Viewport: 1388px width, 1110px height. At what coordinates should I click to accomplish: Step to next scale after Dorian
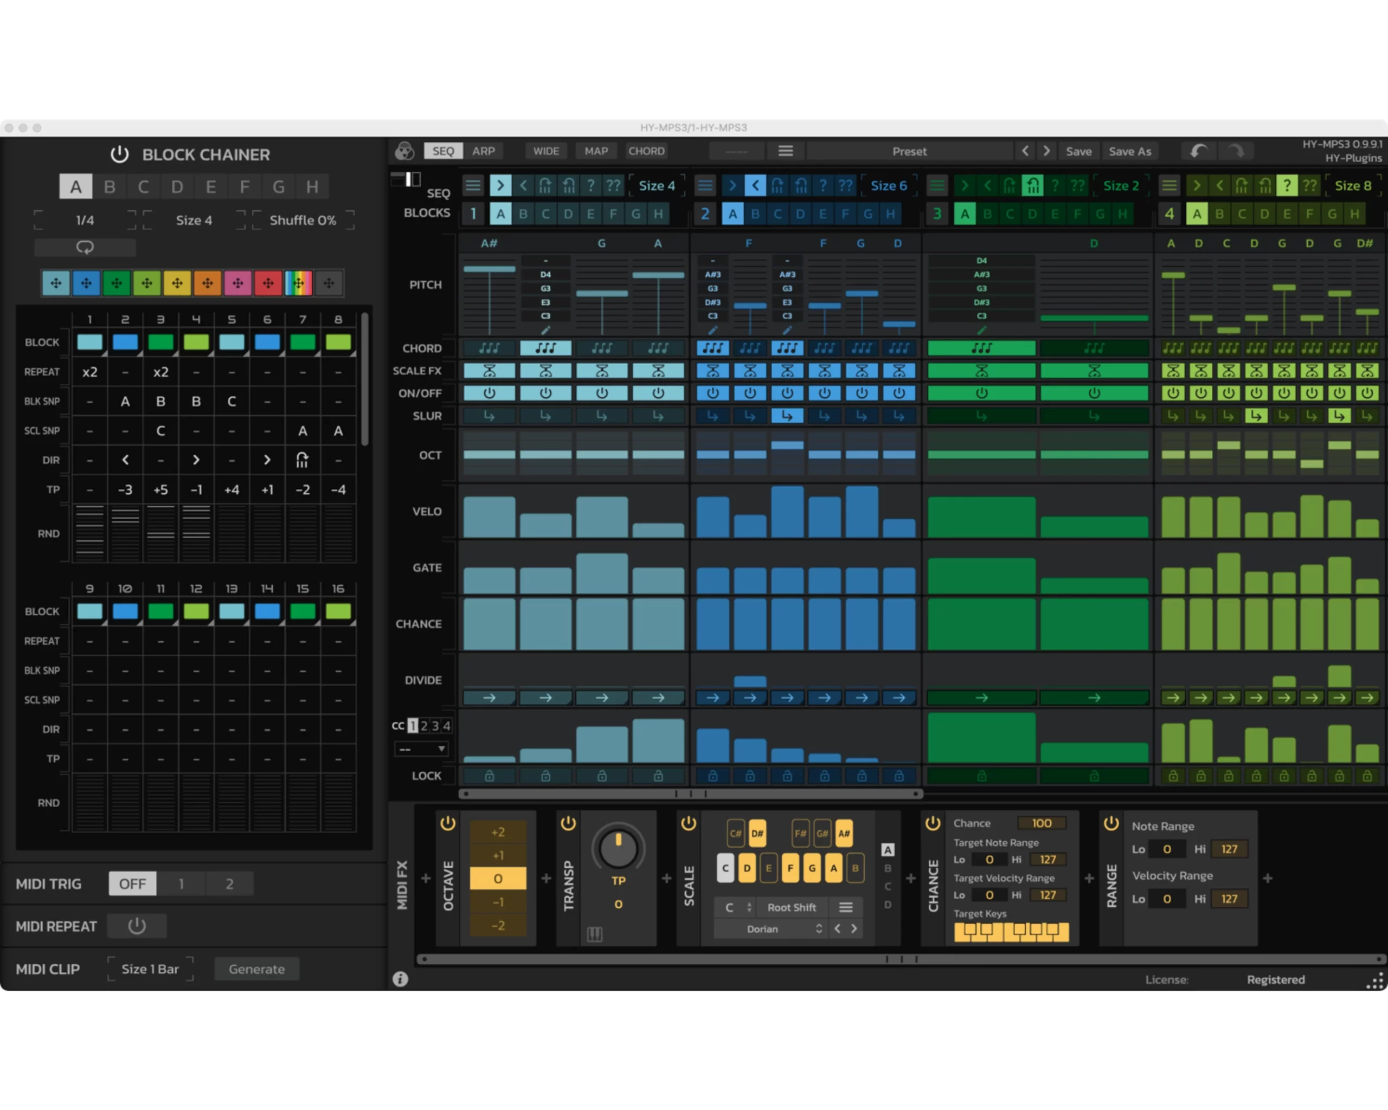point(854,928)
